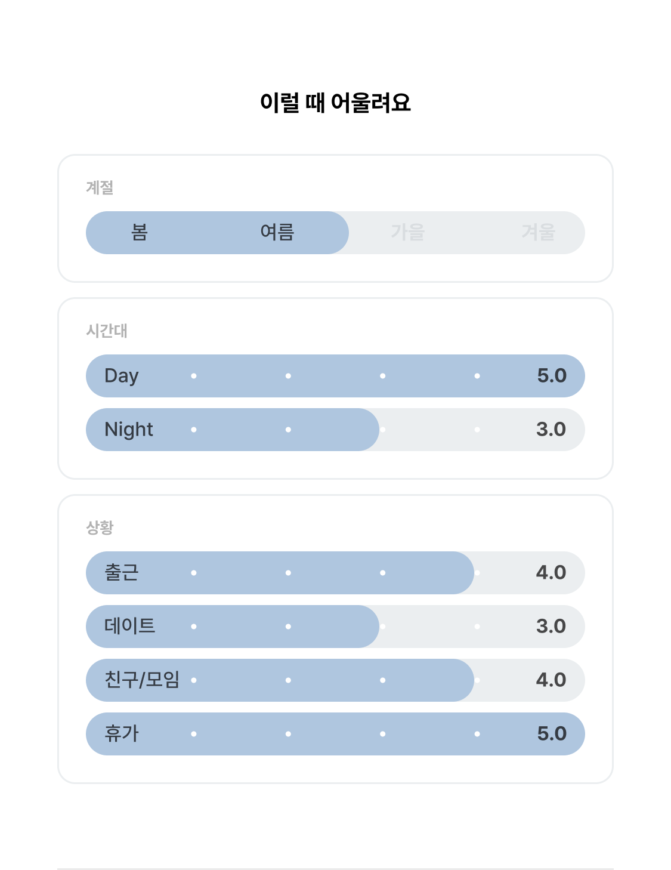The image size is (671, 870).
Task: Click the 휴가 score value 5.0
Action: click(x=552, y=734)
